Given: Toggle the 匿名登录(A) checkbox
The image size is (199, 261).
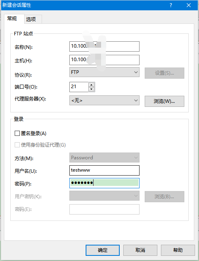Looking at the screenshot, I should point(17,133).
